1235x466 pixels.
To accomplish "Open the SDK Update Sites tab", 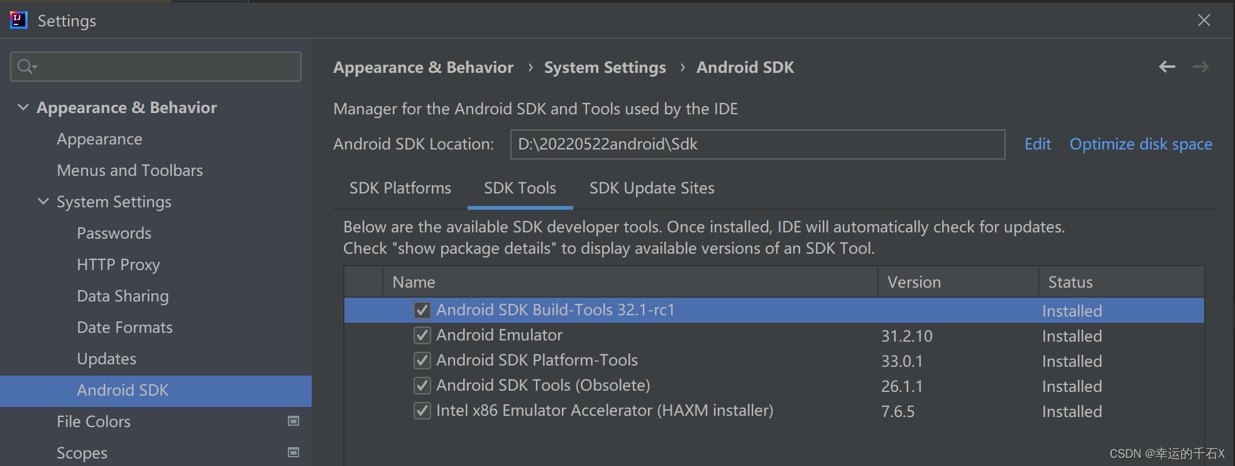I will coord(652,188).
